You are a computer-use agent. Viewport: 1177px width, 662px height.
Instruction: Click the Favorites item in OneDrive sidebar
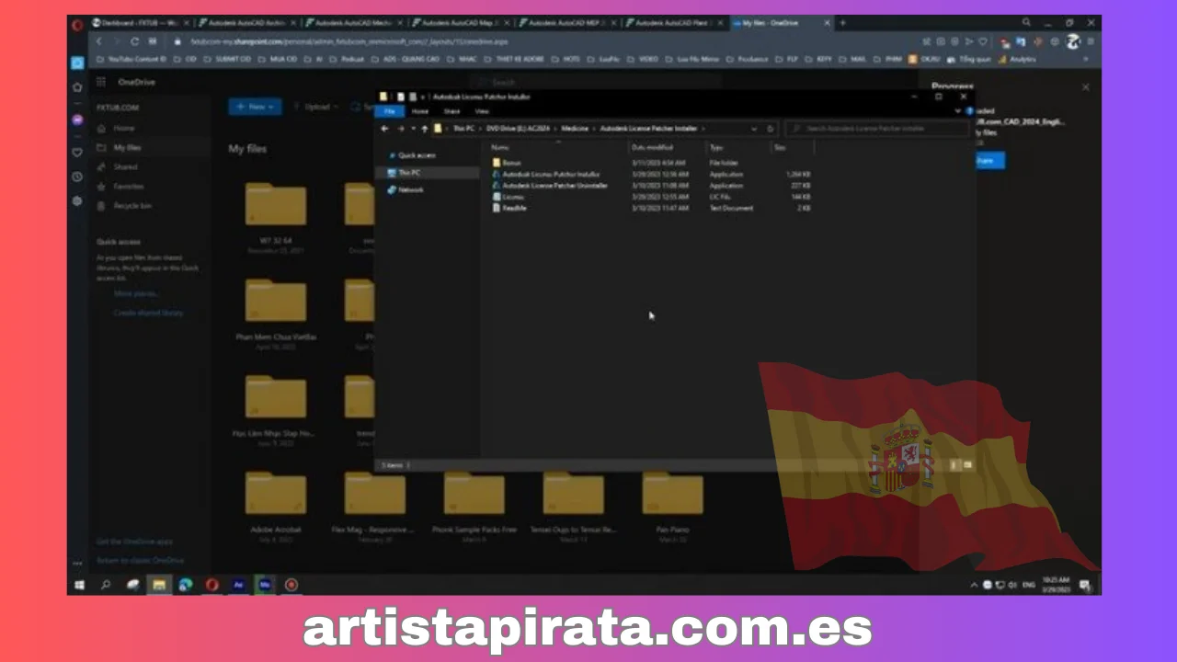coord(128,186)
